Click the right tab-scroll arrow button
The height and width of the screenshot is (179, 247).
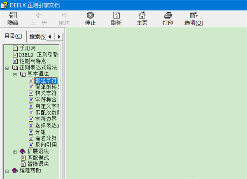point(59,37)
